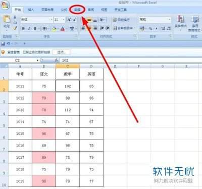Toggle Italic formatting
This screenshot has width=202, height=189.
click(29, 29)
